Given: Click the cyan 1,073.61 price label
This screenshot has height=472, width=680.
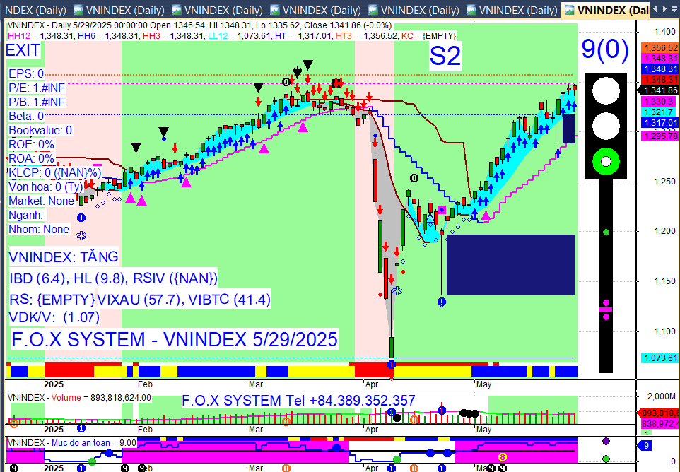Looking at the screenshot, I should [660, 358].
